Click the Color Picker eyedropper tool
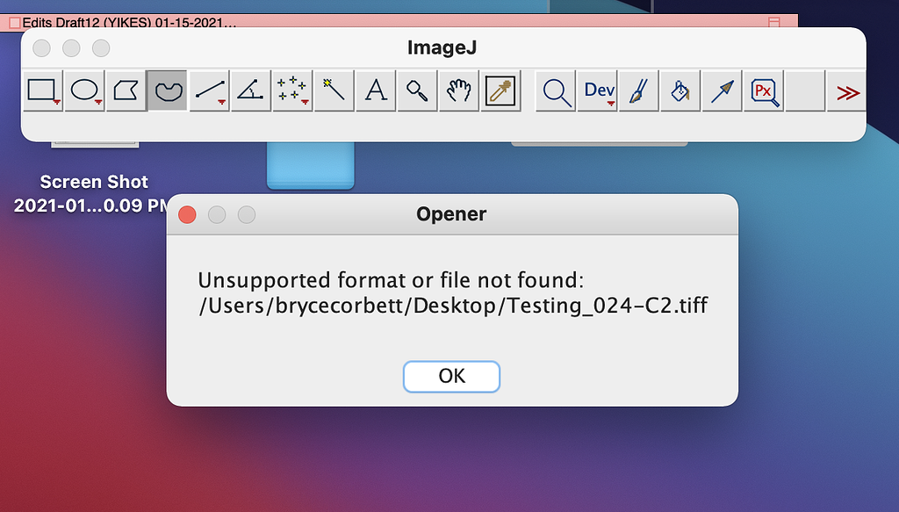The width and height of the screenshot is (899, 512). tap(500, 90)
